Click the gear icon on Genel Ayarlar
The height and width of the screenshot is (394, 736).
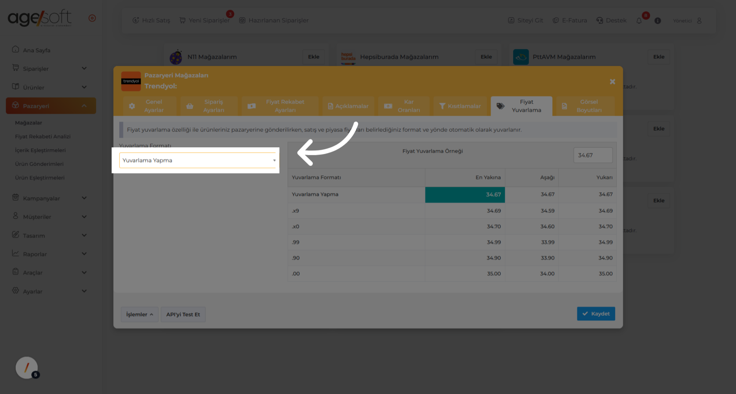132,106
